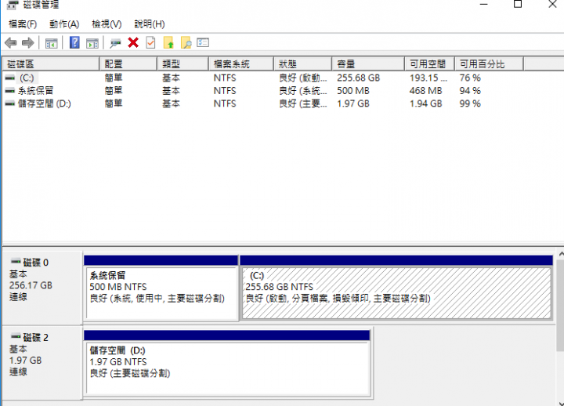
Task: Click the red X delete icon
Action: [133, 43]
